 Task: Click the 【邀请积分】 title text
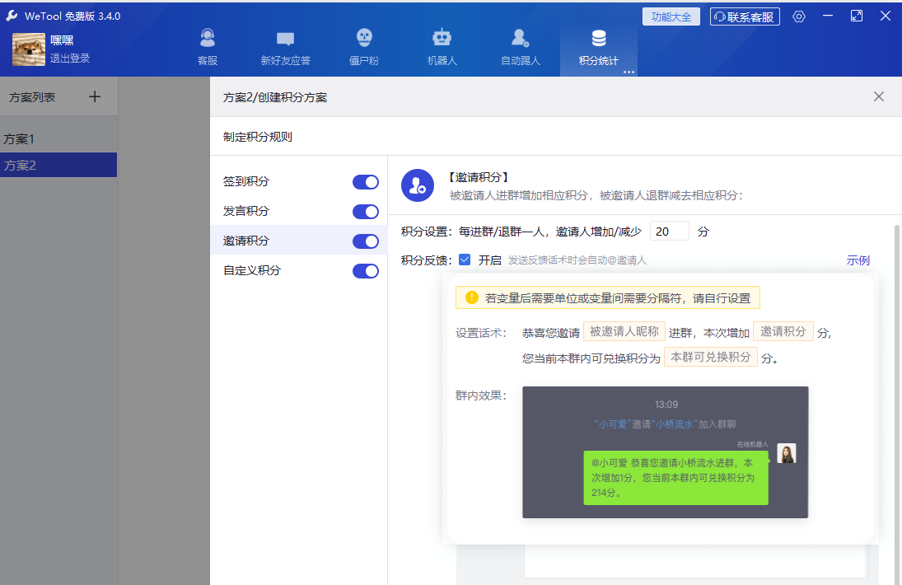tap(479, 177)
